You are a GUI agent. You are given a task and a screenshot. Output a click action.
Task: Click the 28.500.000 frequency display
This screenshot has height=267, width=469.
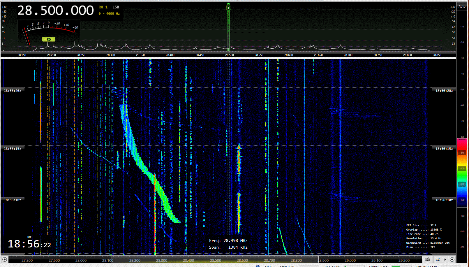click(x=55, y=11)
